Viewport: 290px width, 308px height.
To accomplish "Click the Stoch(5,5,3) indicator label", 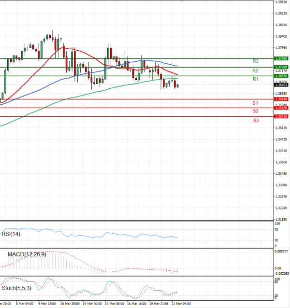I will tap(16, 288).
